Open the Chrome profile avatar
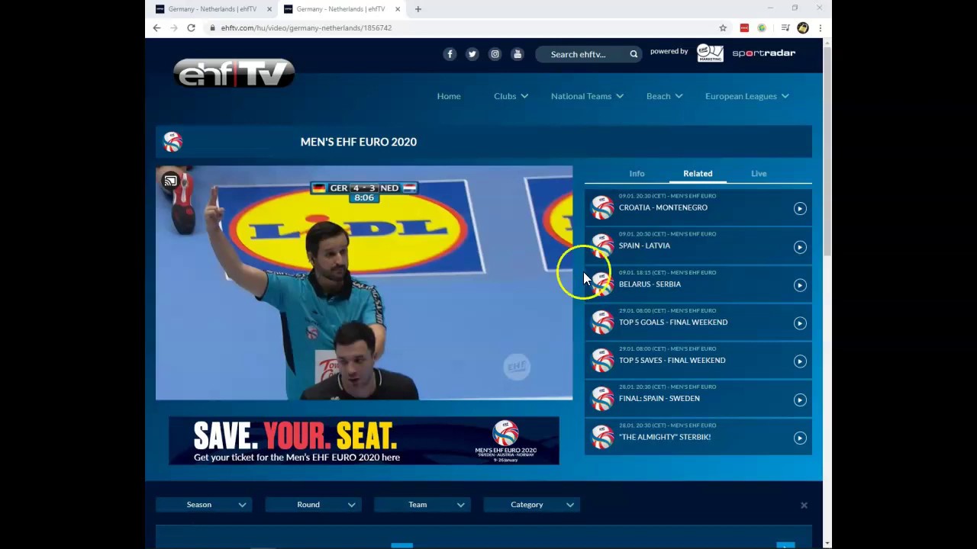This screenshot has height=549, width=977. (x=803, y=27)
